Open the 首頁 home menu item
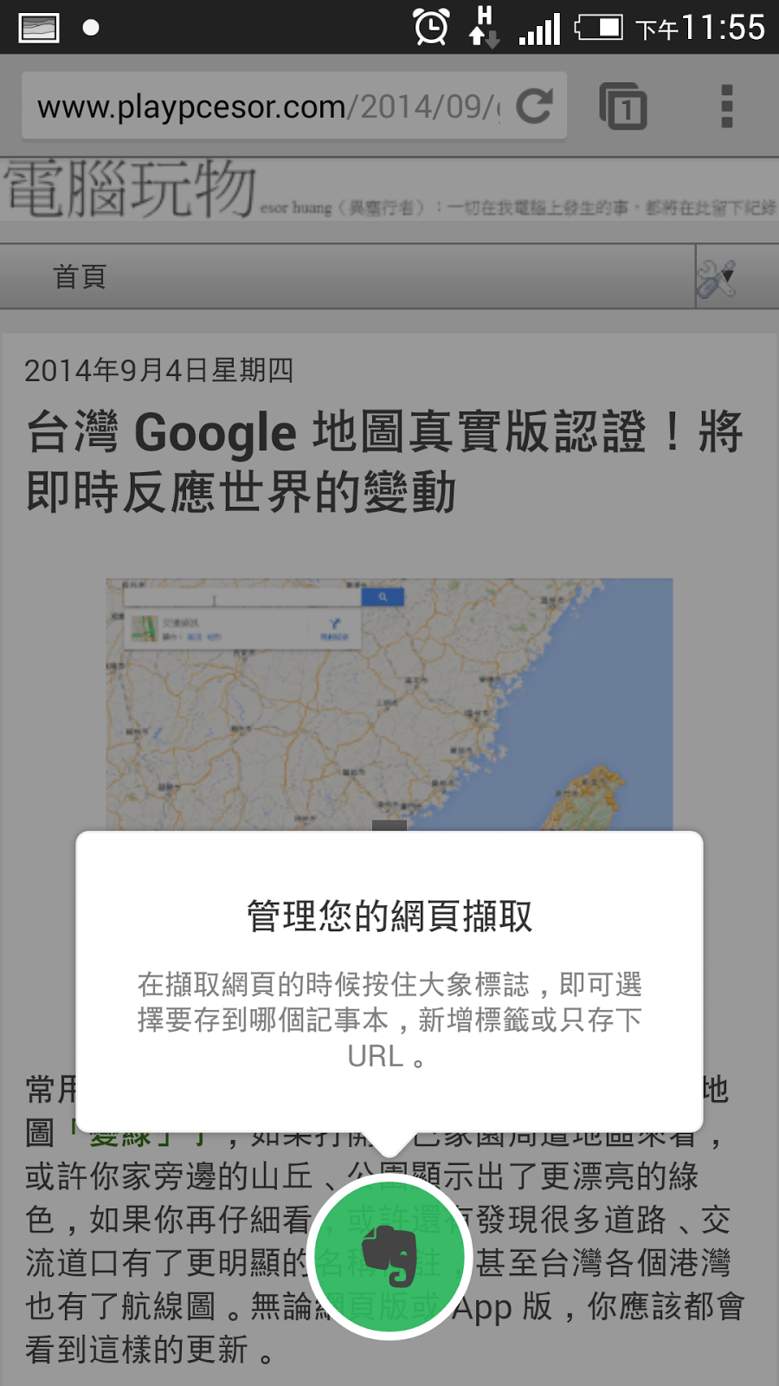This screenshot has height=1386, width=779. (x=80, y=277)
